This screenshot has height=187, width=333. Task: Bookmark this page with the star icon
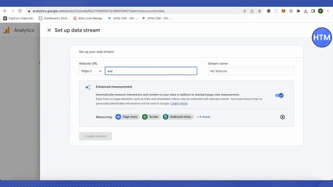pyautogui.click(x=259, y=11)
